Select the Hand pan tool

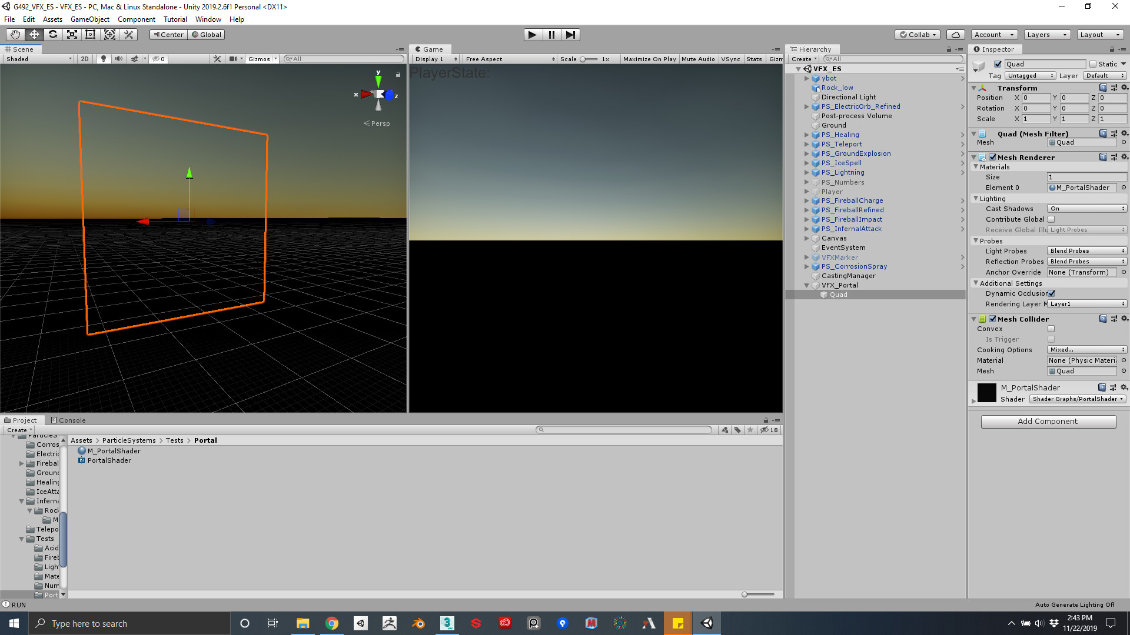(15, 34)
